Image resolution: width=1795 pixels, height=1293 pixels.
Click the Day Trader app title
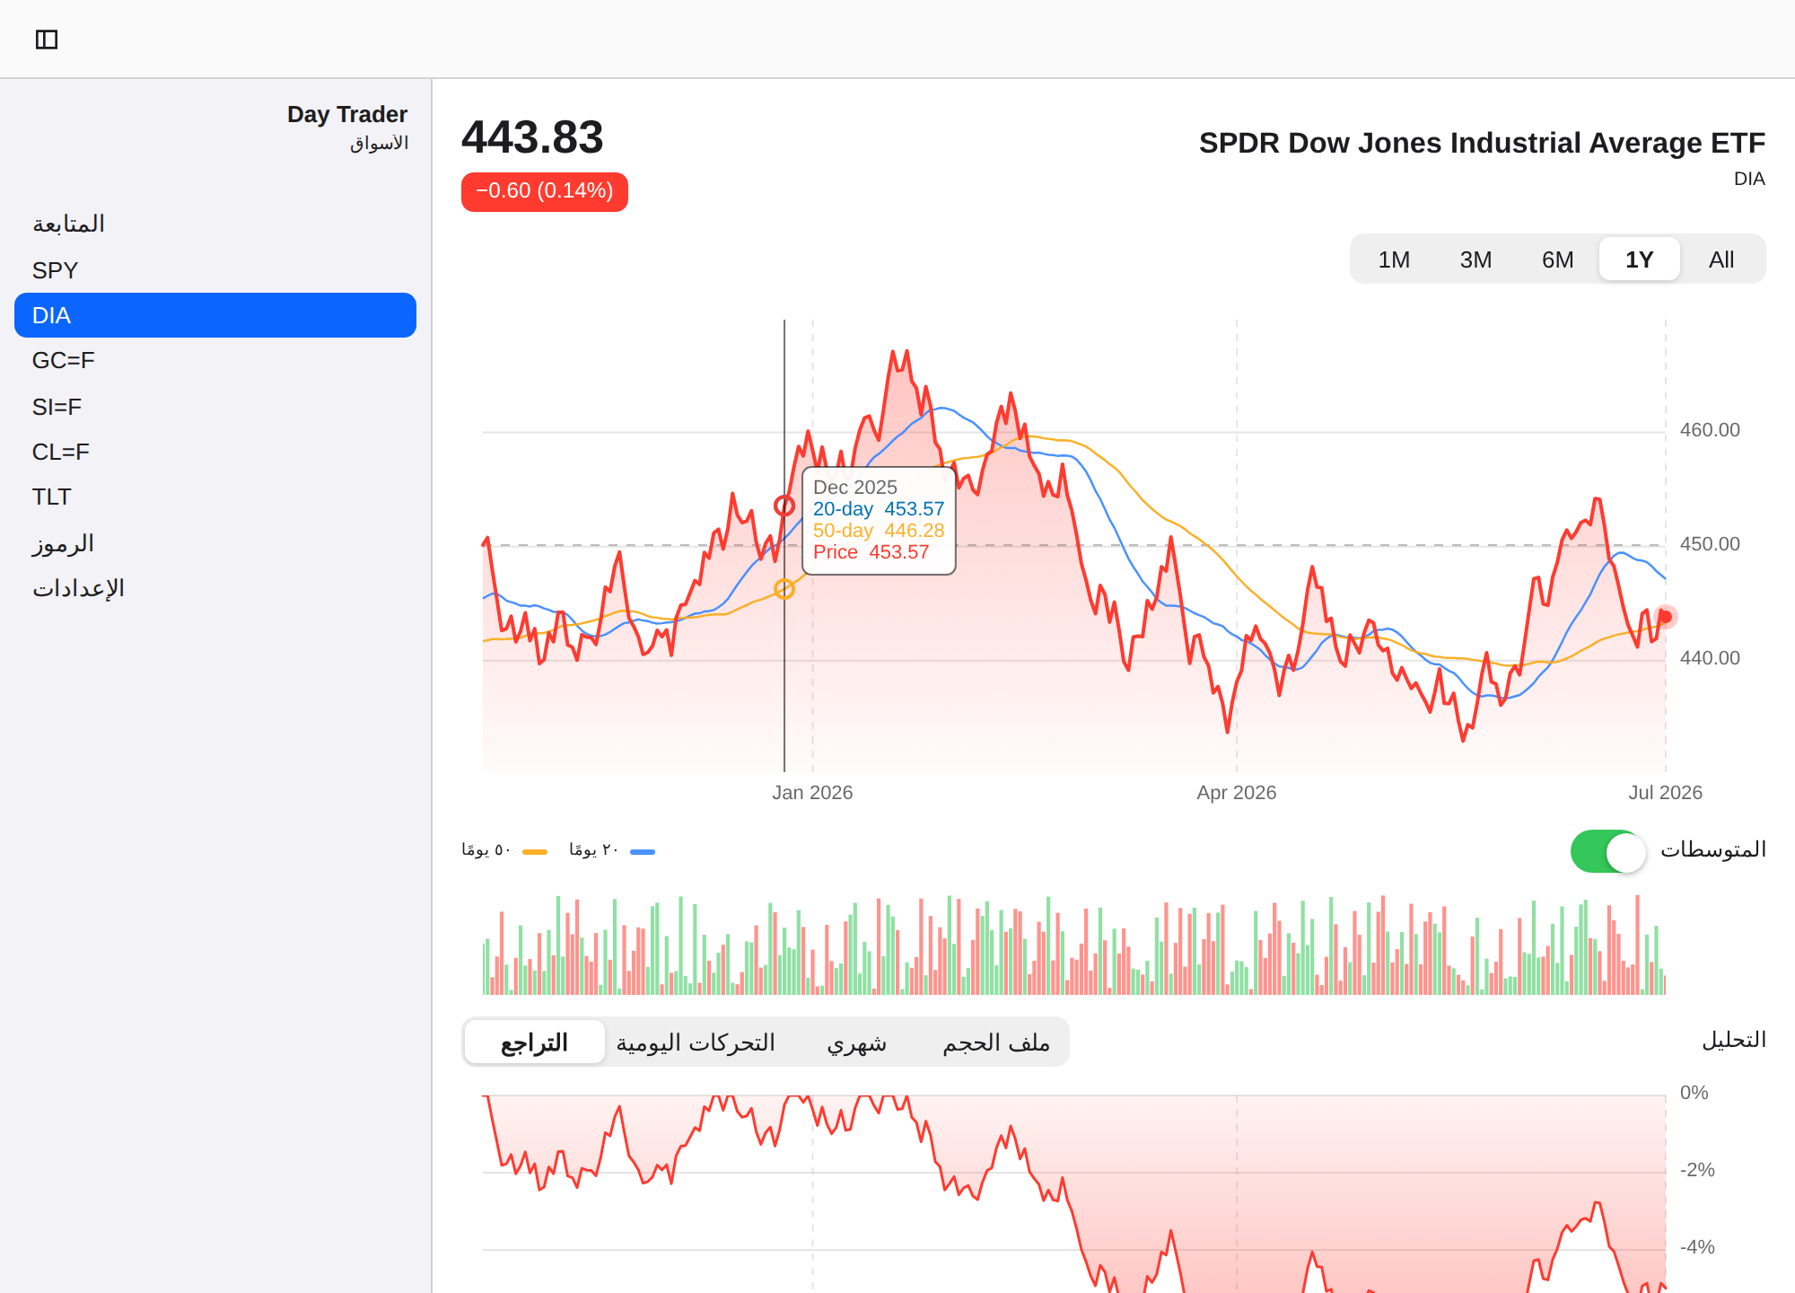(x=347, y=114)
